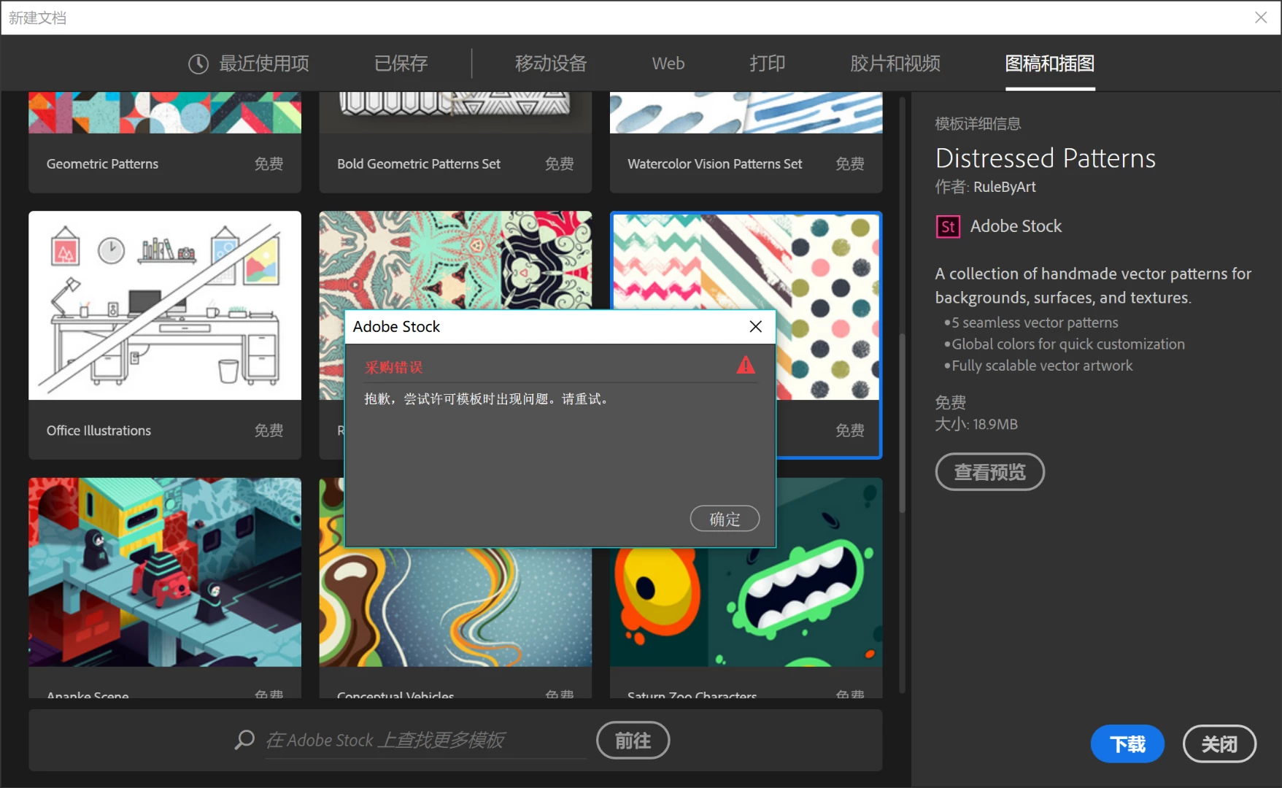Image resolution: width=1282 pixels, height=788 pixels.
Task: Select the Geometric Patterns template card
Action: tap(165, 142)
